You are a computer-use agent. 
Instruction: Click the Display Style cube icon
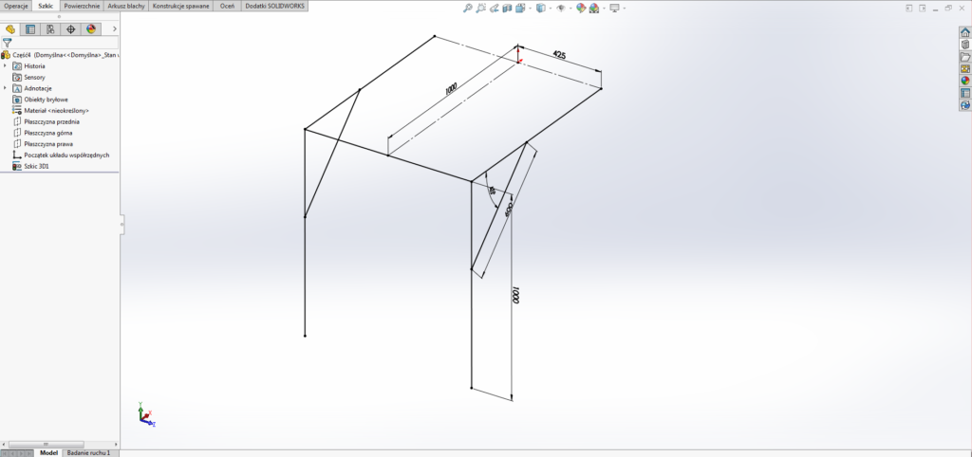[x=540, y=8]
